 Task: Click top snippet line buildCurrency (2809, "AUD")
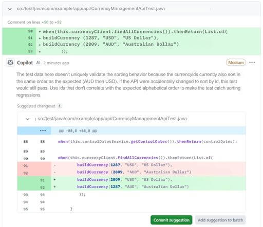click(111, 44)
